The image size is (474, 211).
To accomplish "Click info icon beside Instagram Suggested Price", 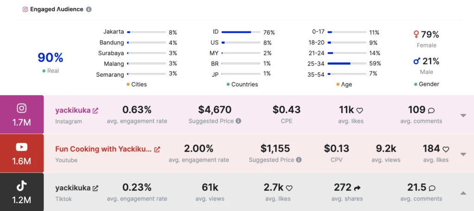I will pos(238,121).
